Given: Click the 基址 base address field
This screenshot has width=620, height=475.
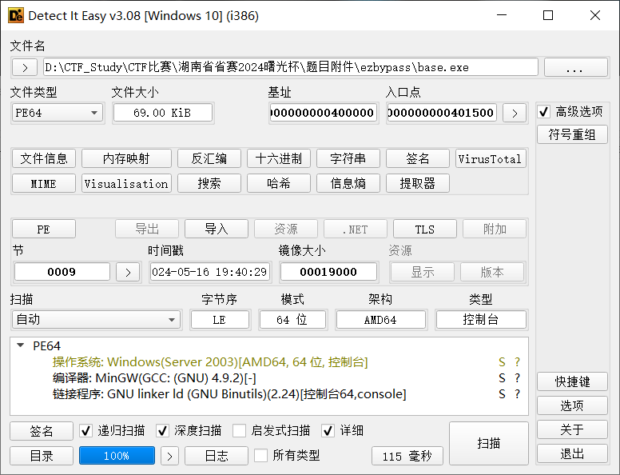Looking at the screenshot, I should (x=323, y=114).
